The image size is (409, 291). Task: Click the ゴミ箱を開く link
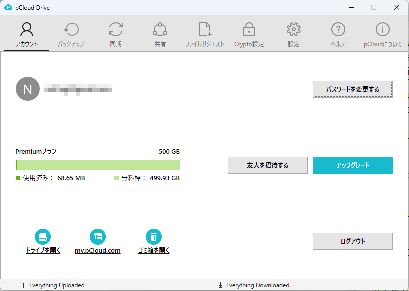coord(154,251)
